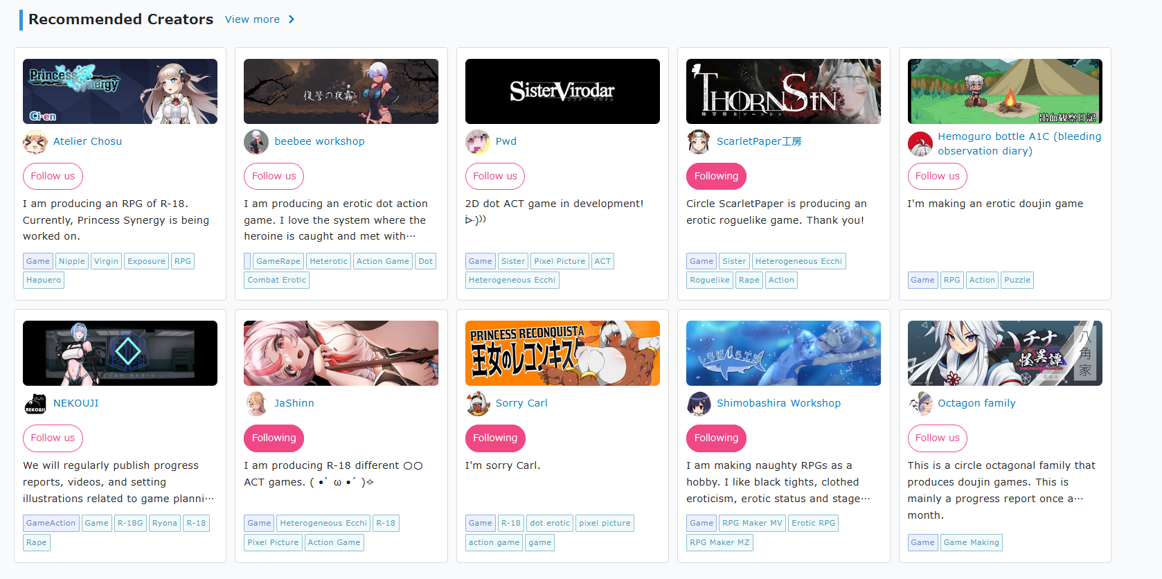The height and width of the screenshot is (579, 1162).
Task: Unfollow ScarletPaper via the Following button
Action: 716,176
